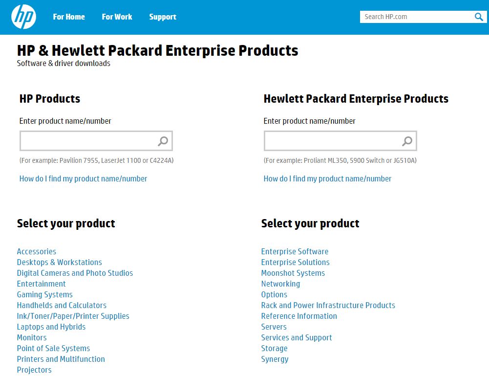The image size is (489, 377).
Task: Select Laptops and Hybrids
Action: [51, 327]
